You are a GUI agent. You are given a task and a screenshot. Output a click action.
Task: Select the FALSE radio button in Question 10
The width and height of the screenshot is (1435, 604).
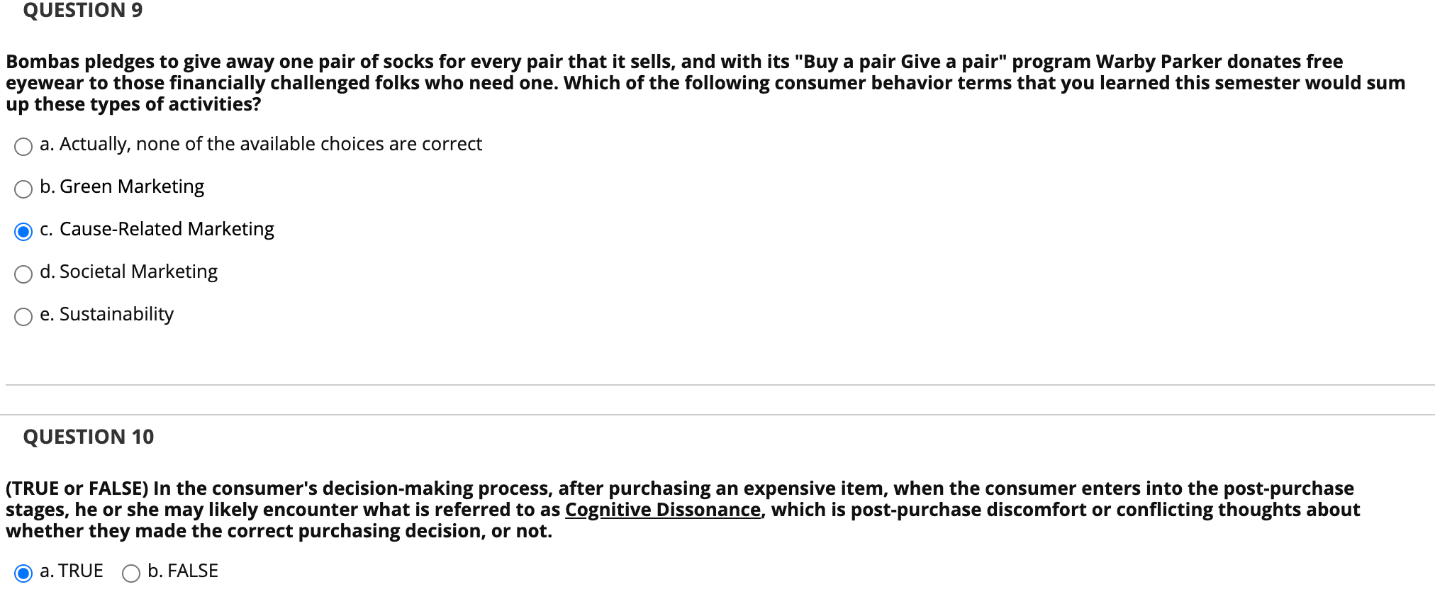pos(131,573)
